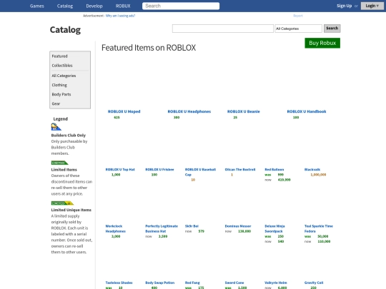This screenshot has height=289, width=386.
Task: Click the Sign Up link
Action: [x=344, y=6]
